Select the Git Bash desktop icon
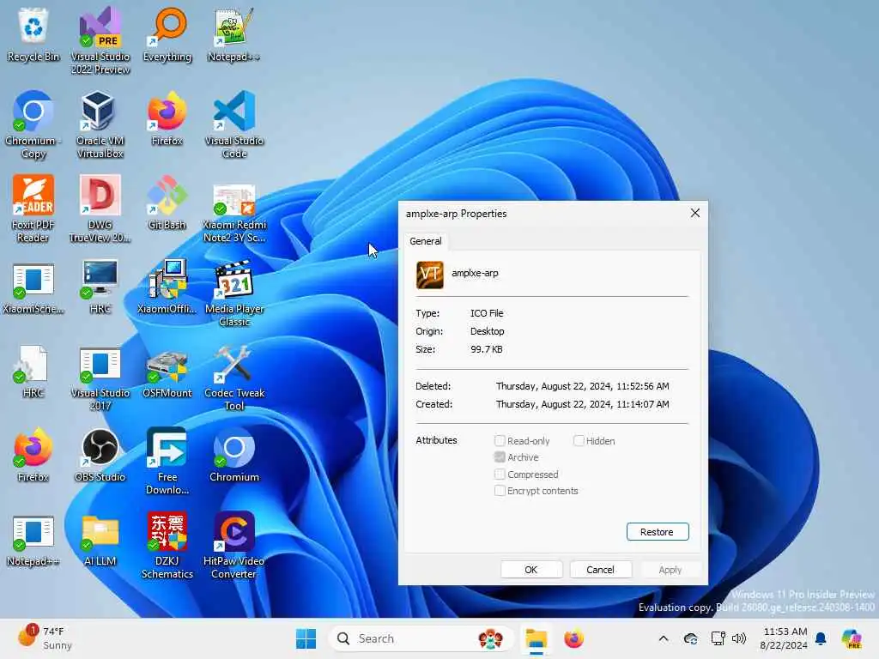The image size is (879, 659). tap(167, 203)
